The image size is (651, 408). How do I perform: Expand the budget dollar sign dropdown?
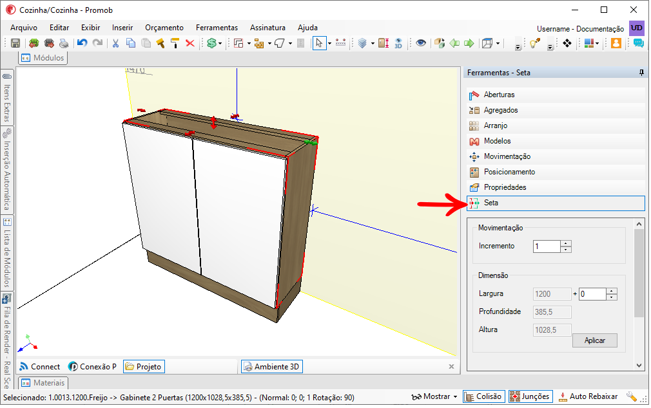(x=220, y=44)
